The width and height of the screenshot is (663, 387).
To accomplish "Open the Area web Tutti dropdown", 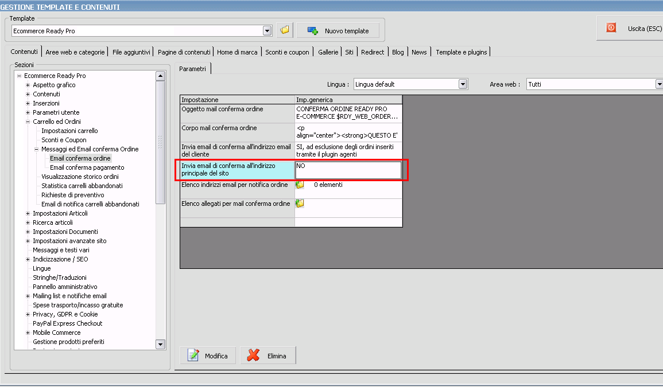I will pos(659,84).
